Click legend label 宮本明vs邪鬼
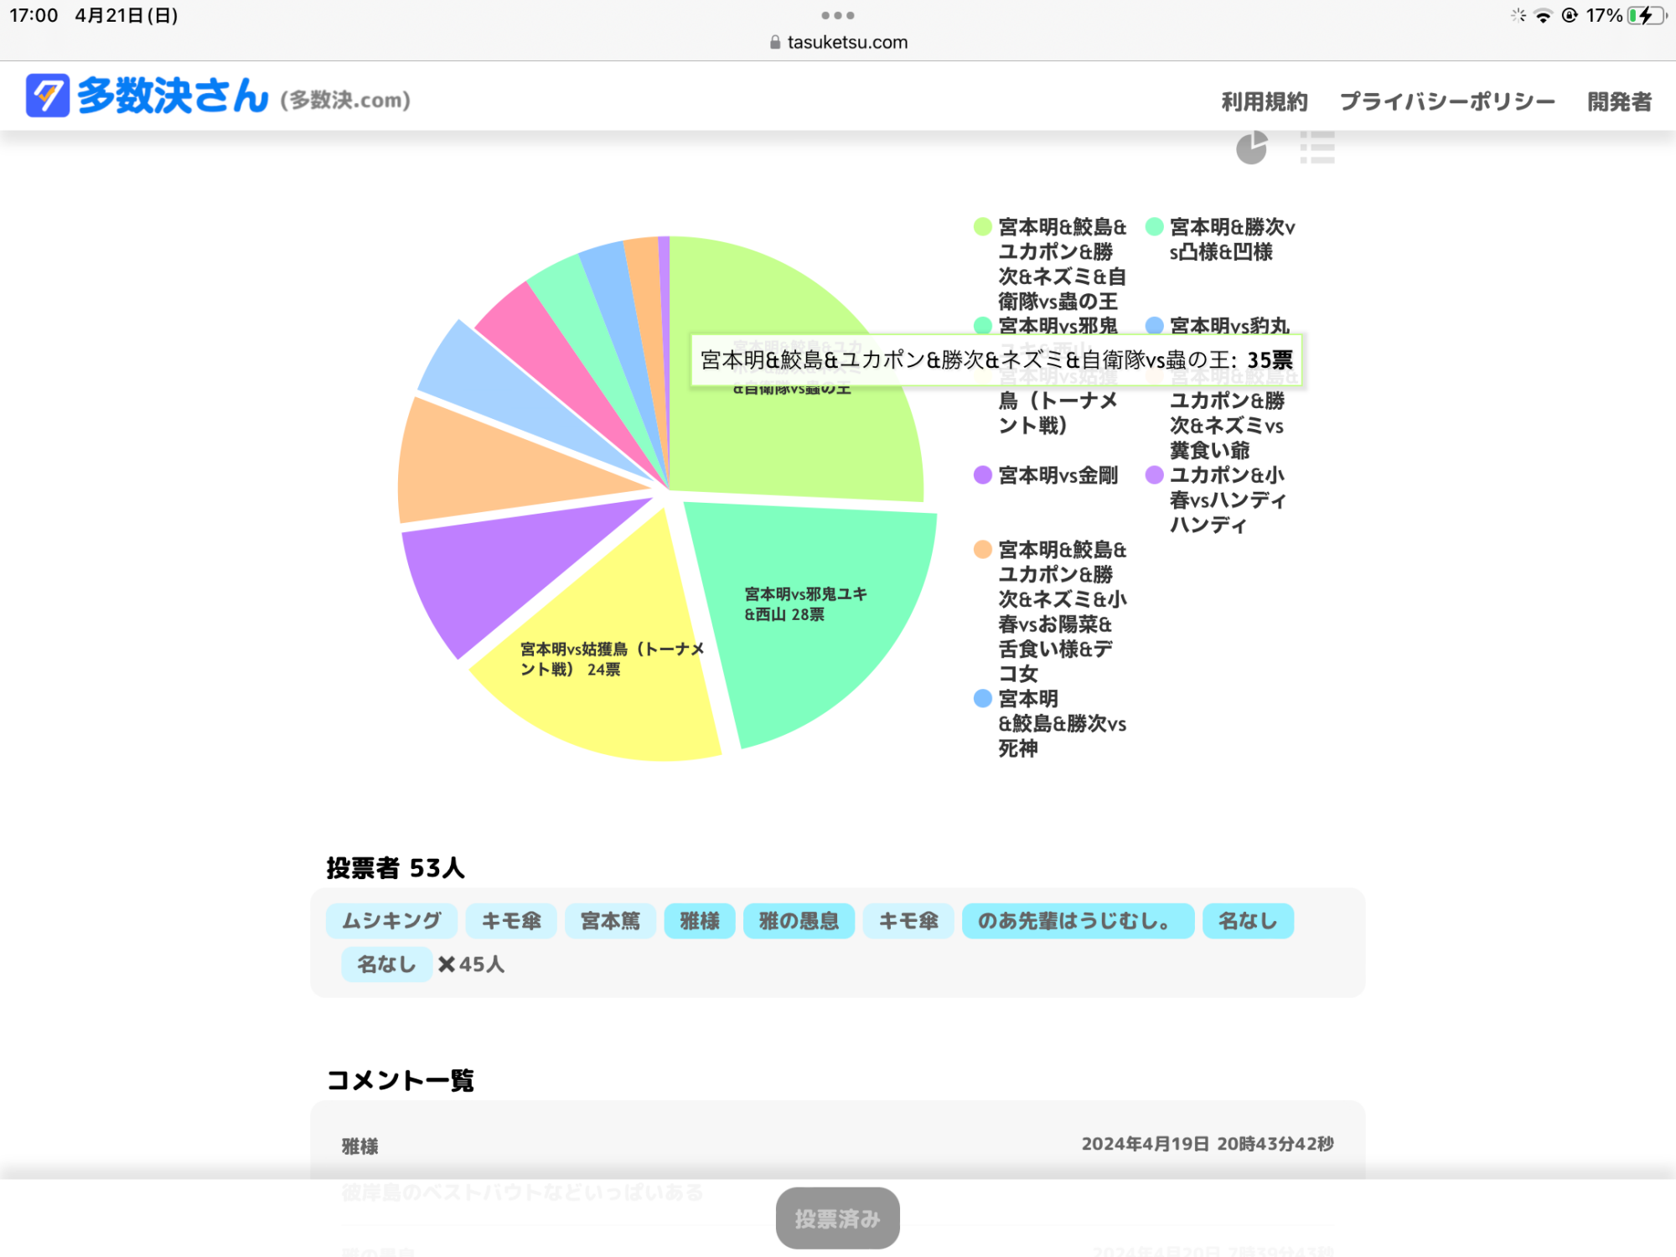The height and width of the screenshot is (1257, 1676). 1058,325
